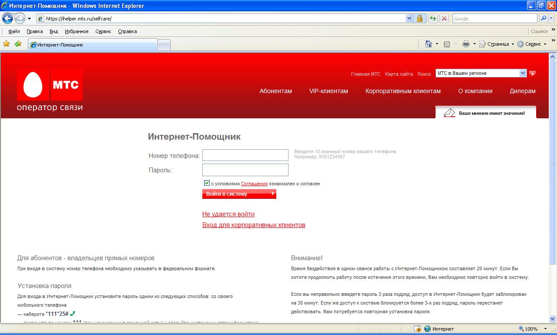557x335 pixels.
Task: Open the Абонентам navigation item
Action: [x=275, y=91]
